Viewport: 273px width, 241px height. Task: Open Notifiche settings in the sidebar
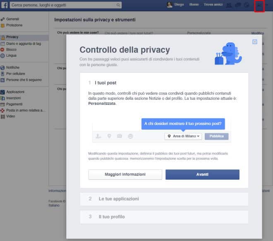(13, 67)
